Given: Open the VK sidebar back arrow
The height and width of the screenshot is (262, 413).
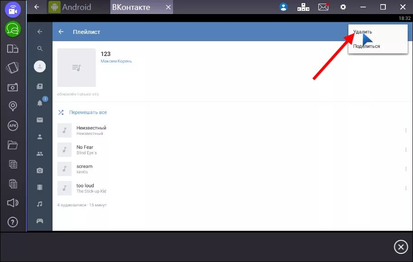Looking at the screenshot, I should coord(40,32).
